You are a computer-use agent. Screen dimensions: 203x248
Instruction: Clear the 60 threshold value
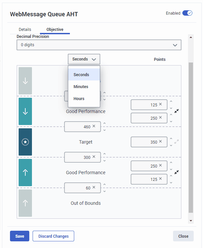click(94, 187)
